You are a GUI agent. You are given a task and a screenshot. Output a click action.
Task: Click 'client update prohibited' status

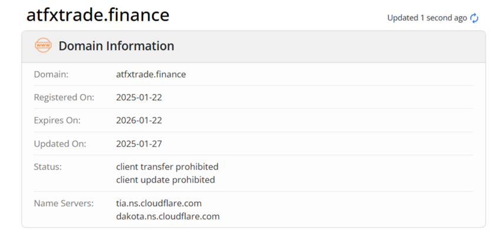pos(165,180)
